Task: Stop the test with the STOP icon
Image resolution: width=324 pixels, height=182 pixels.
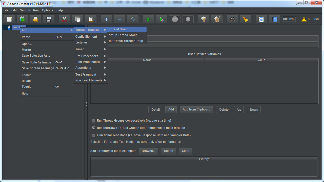Action: pos(175,19)
